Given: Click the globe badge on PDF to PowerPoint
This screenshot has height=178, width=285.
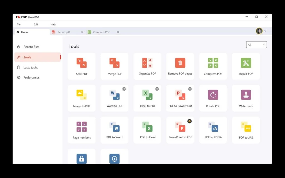Looking at the screenshot, I should (x=190, y=89).
